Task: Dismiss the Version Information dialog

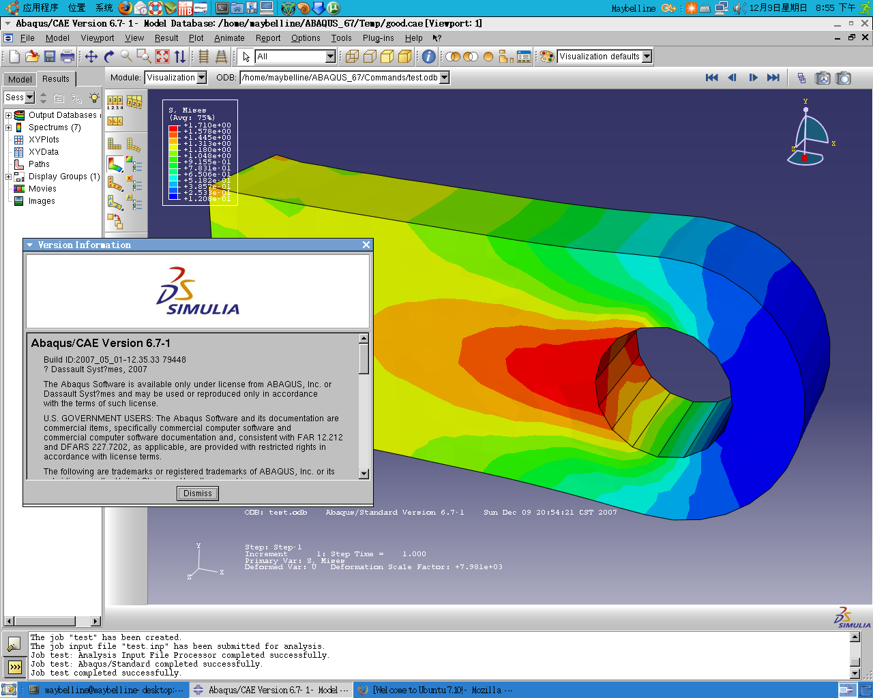Action: click(x=198, y=494)
